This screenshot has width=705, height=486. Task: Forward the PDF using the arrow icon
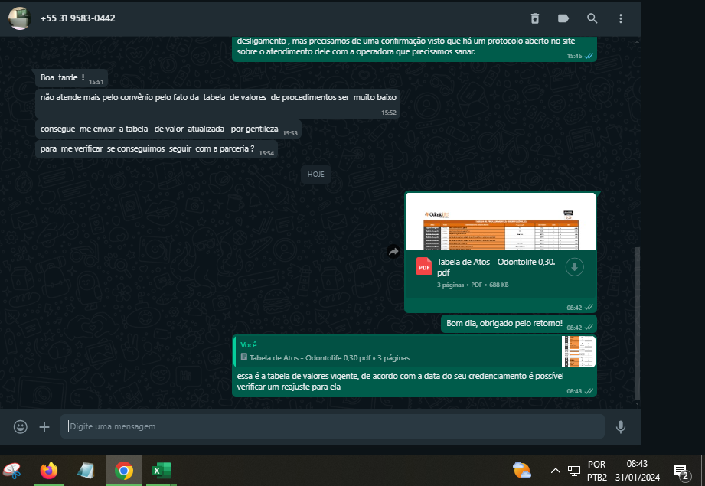coord(393,251)
